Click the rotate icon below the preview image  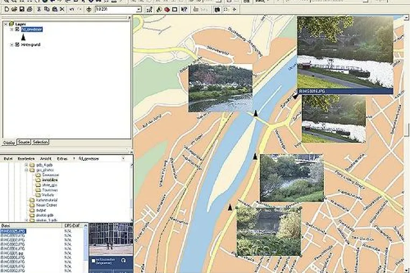pos(123,261)
